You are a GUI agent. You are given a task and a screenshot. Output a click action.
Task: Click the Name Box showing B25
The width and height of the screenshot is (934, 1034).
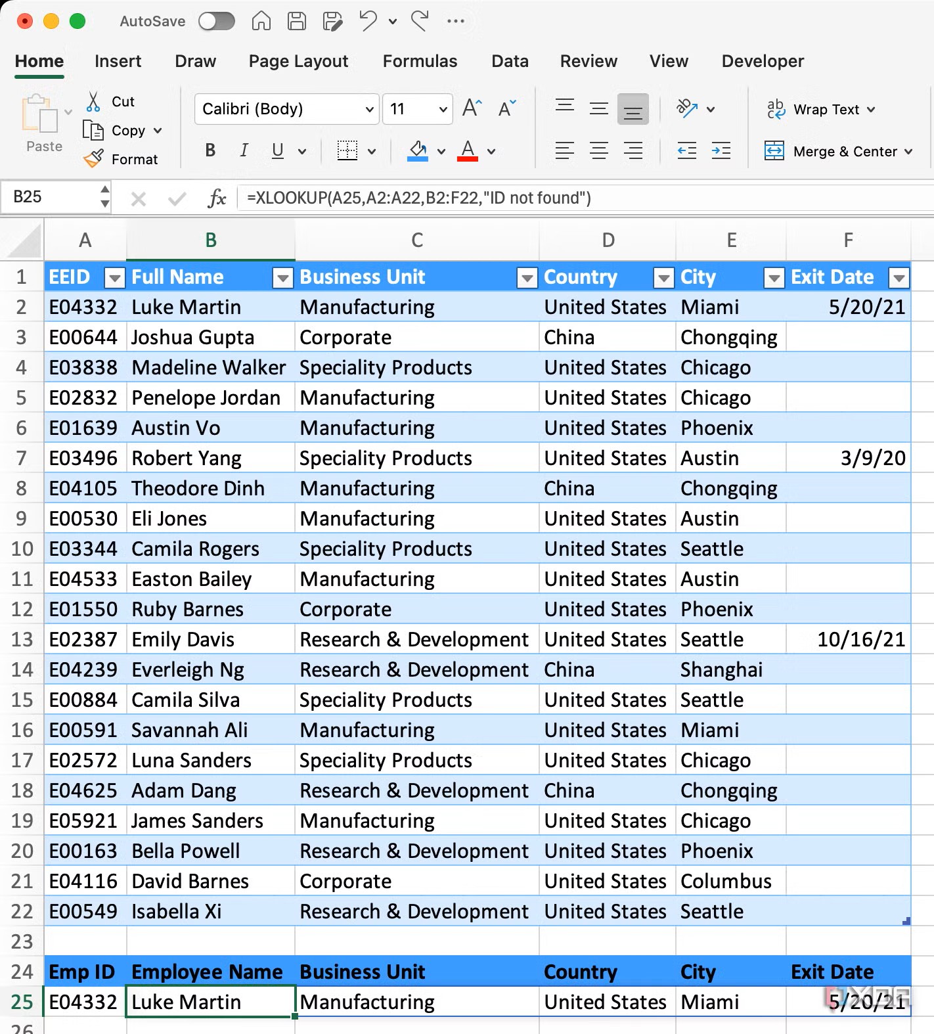tap(49, 196)
